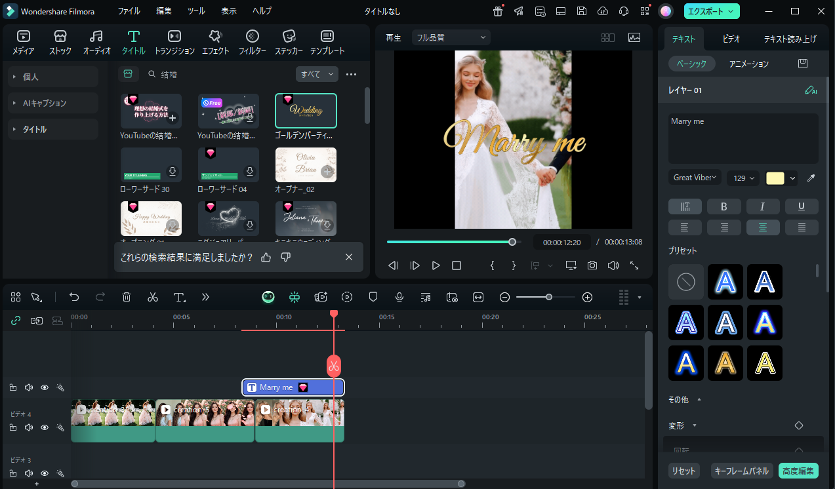Click the Marry me text input box

[x=743, y=138]
